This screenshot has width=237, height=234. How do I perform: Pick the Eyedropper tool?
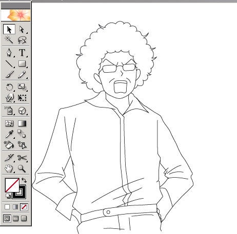point(9,134)
